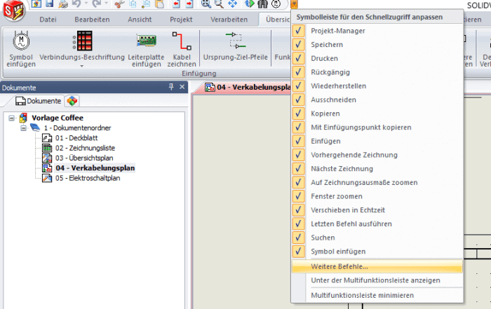The image size is (491, 309).
Task: Go to previous drawing with left red arrow
Action: click(176, 4)
